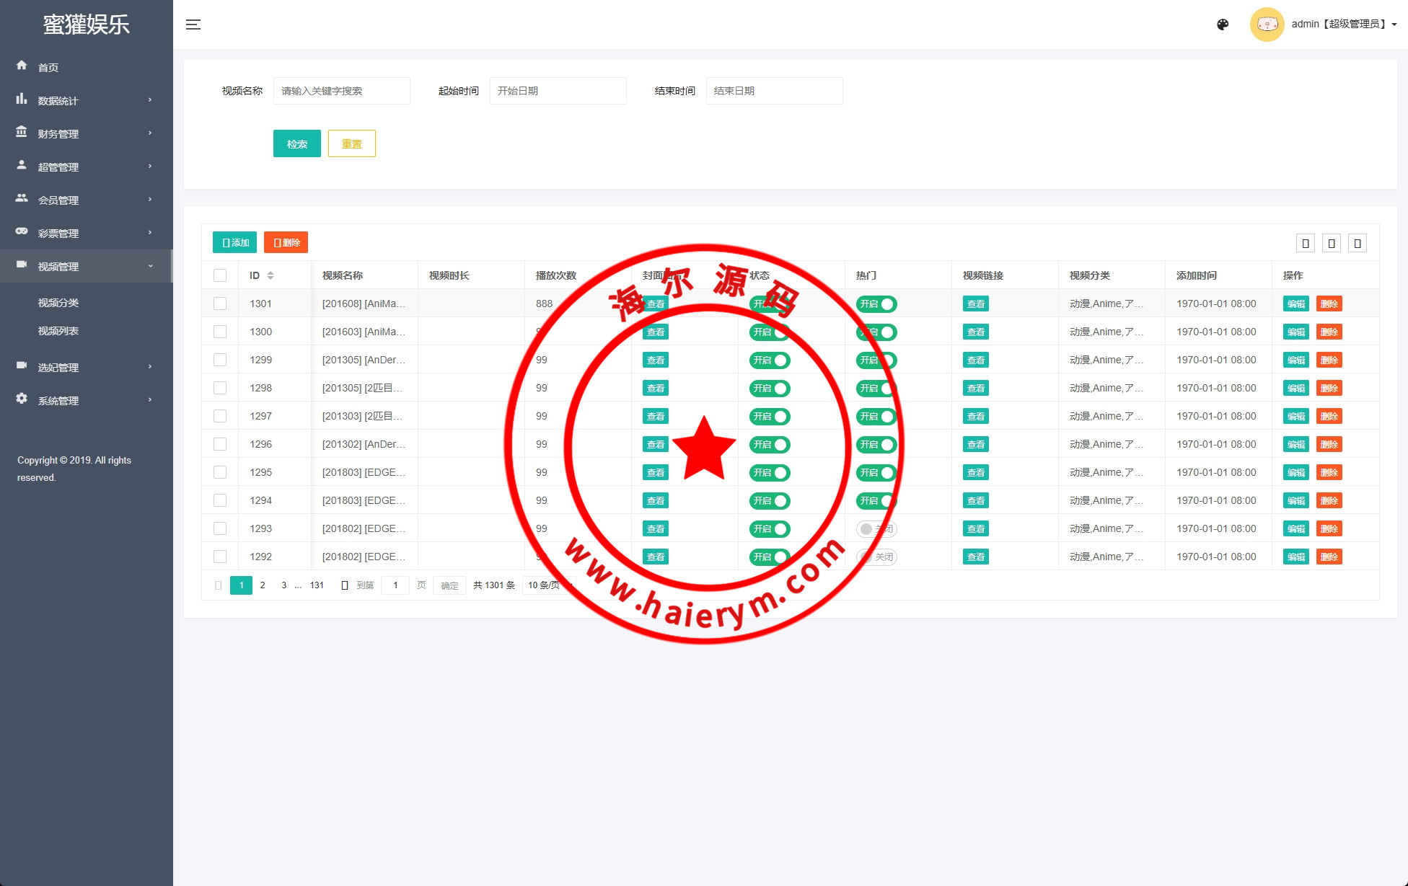
Task: Click the 系统管理 gear icon
Action: click(22, 399)
